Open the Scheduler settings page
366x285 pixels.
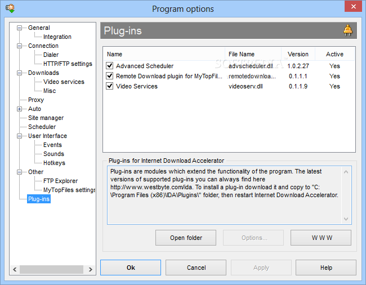(42, 127)
